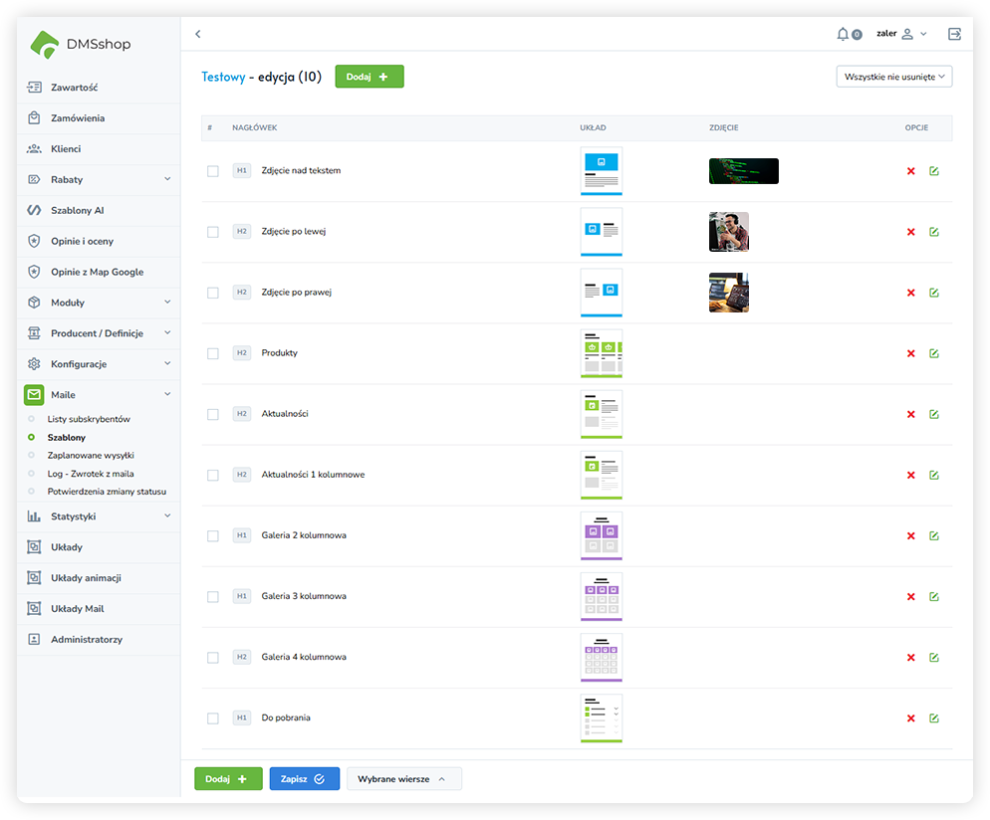Click the DMSshop logo

click(82, 44)
